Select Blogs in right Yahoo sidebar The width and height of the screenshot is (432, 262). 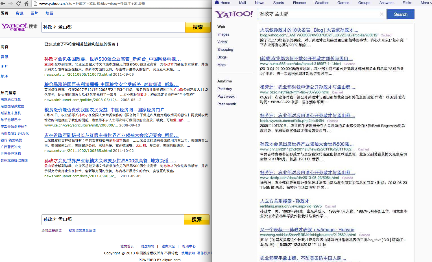tap(222, 57)
